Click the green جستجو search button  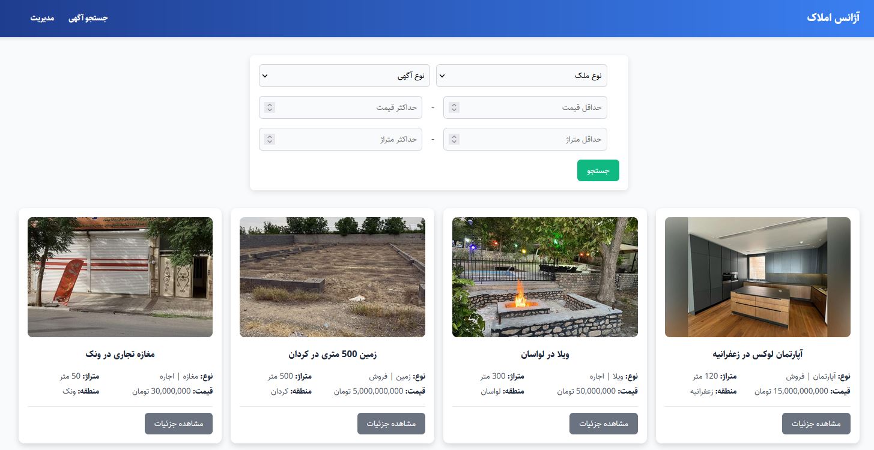(x=598, y=170)
